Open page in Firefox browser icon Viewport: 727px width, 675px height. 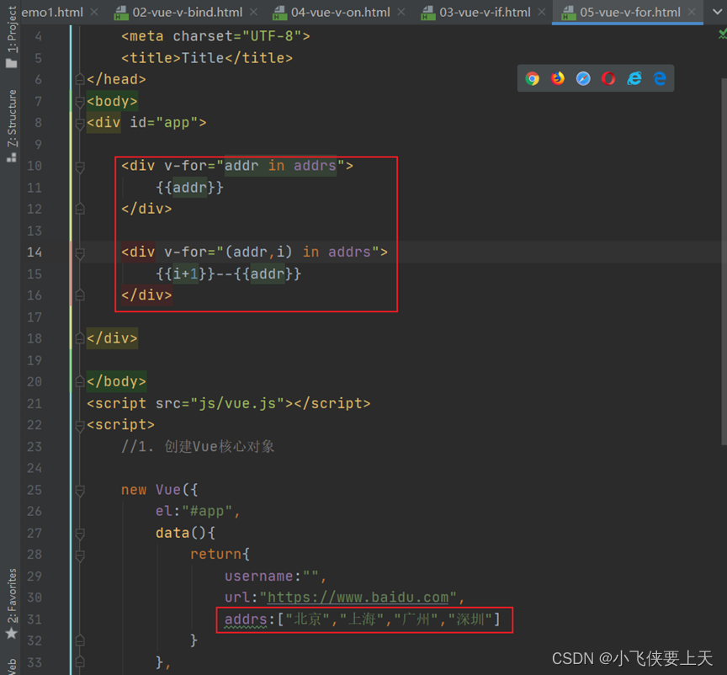click(x=558, y=79)
